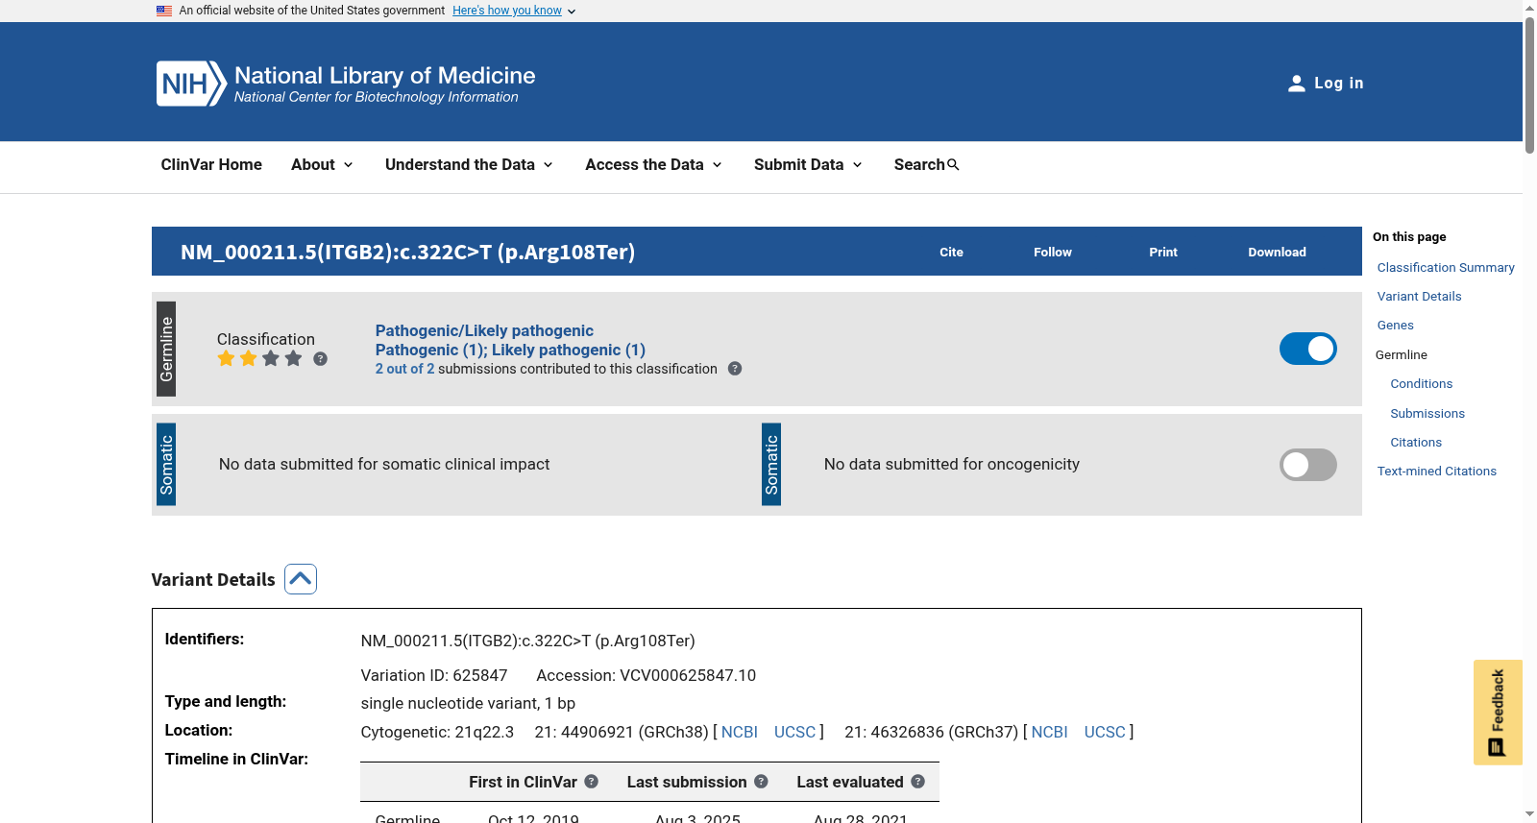Jump to Text-mined Citations section
1537x823 pixels.
pyautogui.click(x=1436, y=472)
